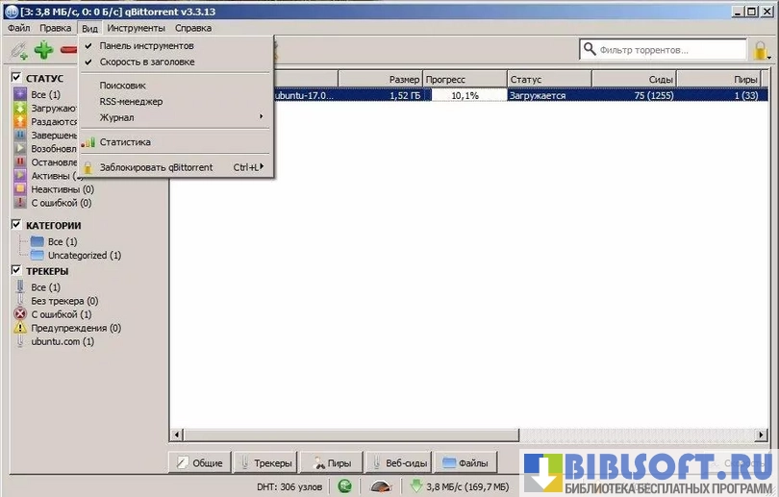Click the green plus add torrent icon
This screenshot has width=779, height=497.
(43, 50)
